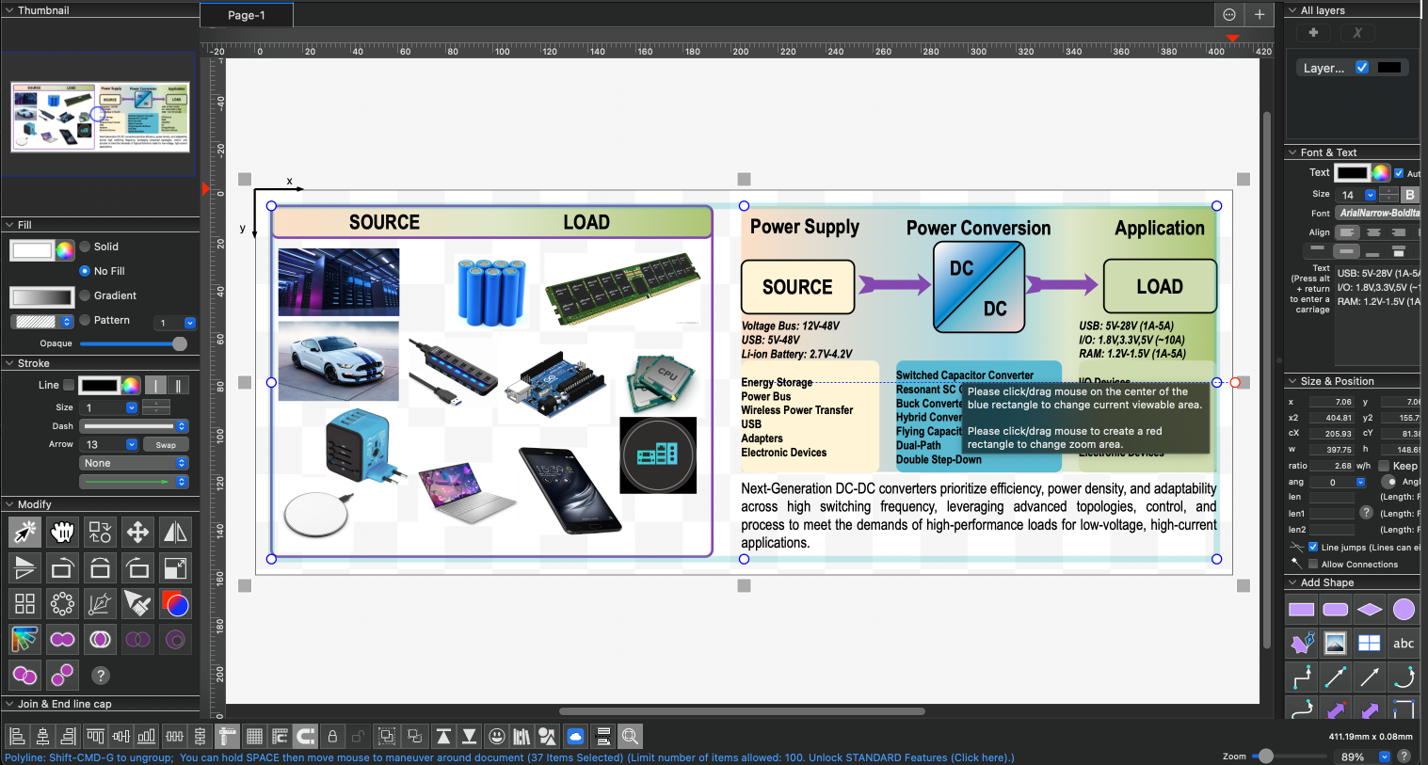Select the Hand pan tool in Modify panel
1428x765 pixels.
pos(61,532)
